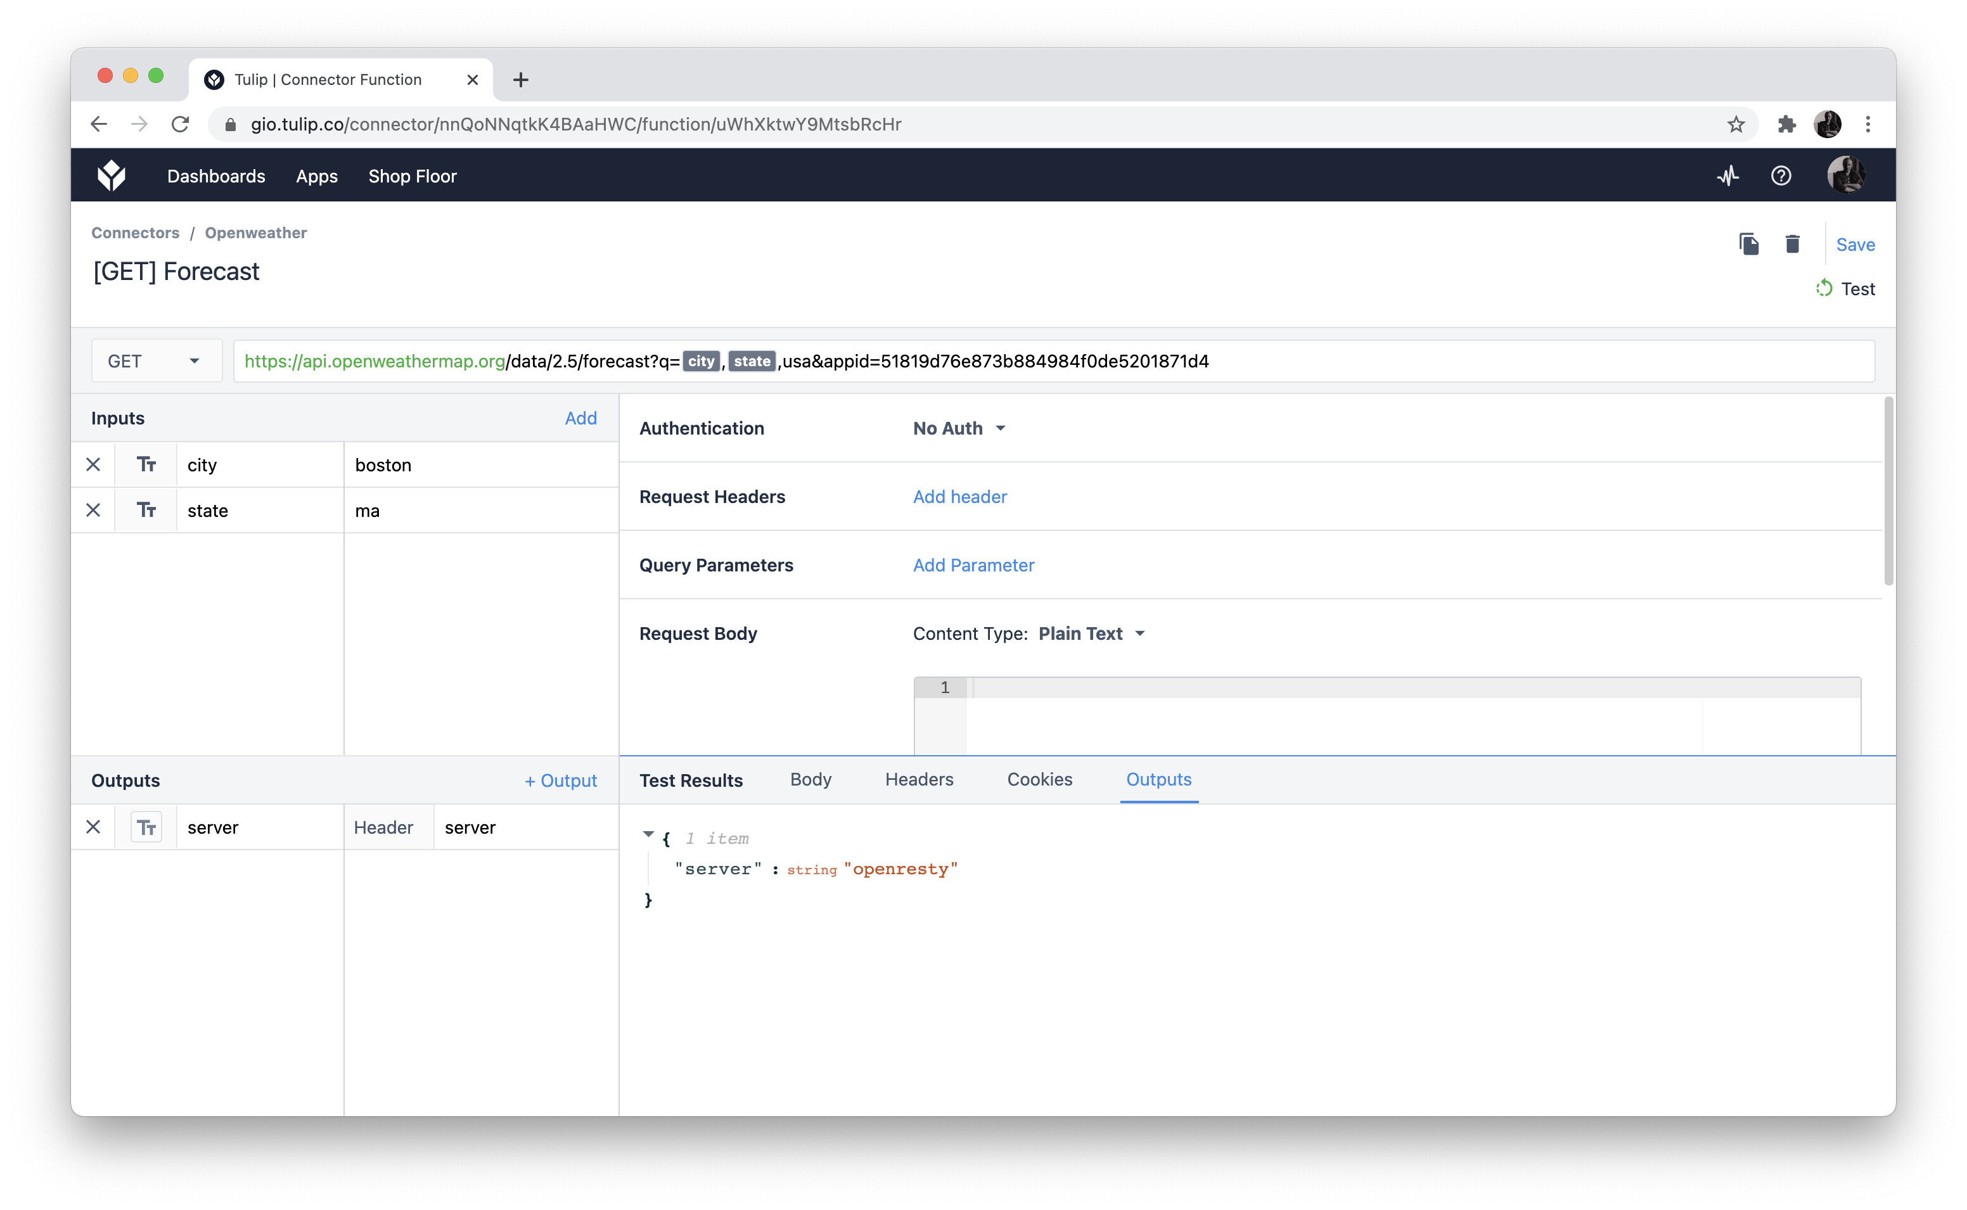Image resolution: width=1967 pixels, height=1210 pixels.
Task: Open the GET method dropdown
Action: point(155,362)
